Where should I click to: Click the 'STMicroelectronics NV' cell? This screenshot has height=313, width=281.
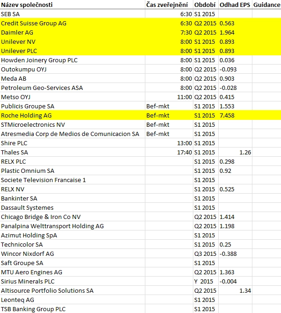[72, 124]
